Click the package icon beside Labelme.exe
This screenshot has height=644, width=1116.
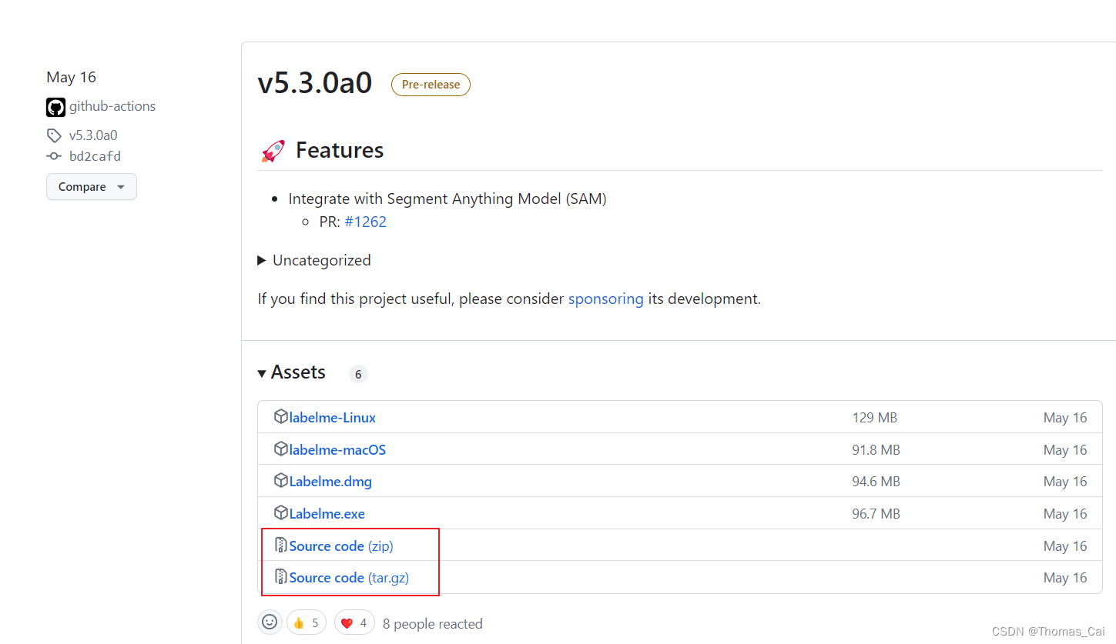tap(281, 513)
